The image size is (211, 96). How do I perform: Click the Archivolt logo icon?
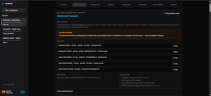point(3,3)
